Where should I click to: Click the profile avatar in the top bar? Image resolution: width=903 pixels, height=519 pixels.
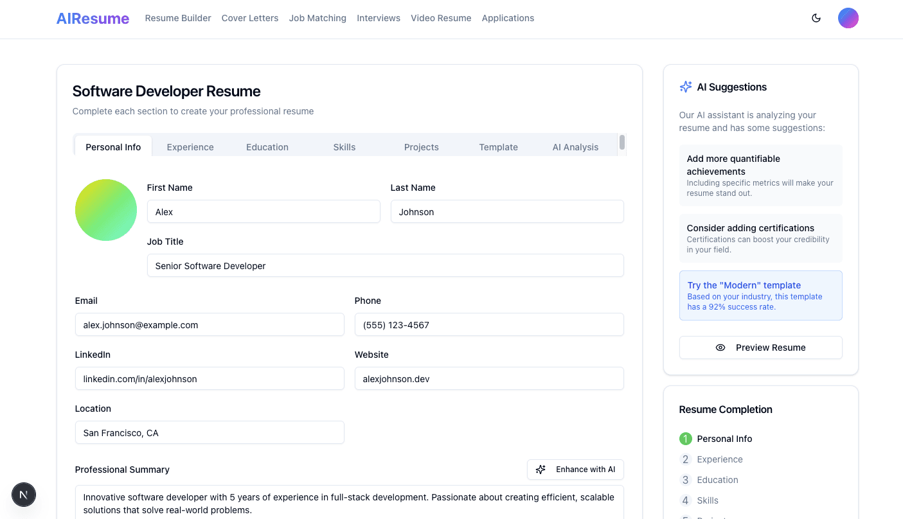tap(848, 17)
